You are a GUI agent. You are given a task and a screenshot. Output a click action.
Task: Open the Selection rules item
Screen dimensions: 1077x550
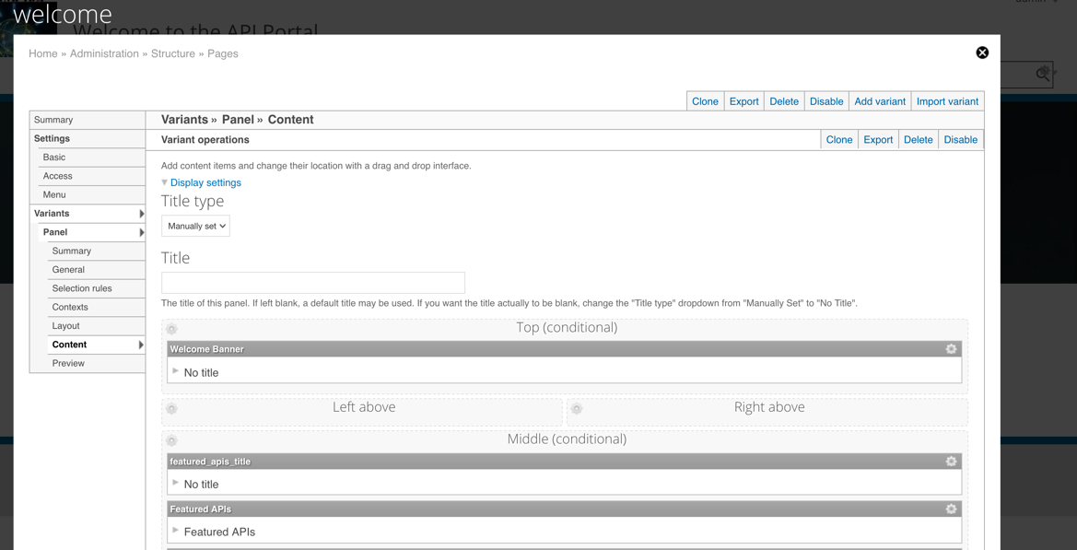(x=96, y=288)
